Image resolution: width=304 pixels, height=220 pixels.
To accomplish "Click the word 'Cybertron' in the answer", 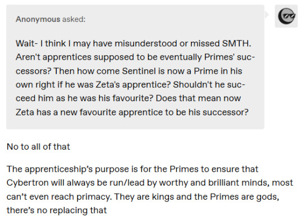I will coord(28,183).
